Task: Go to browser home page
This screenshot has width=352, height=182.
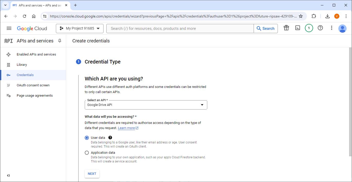Action: point(34,16)
